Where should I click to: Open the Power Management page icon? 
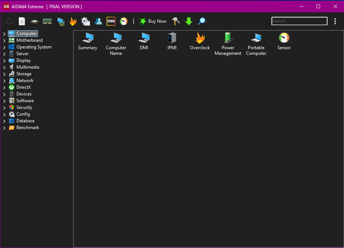[228, 44]
